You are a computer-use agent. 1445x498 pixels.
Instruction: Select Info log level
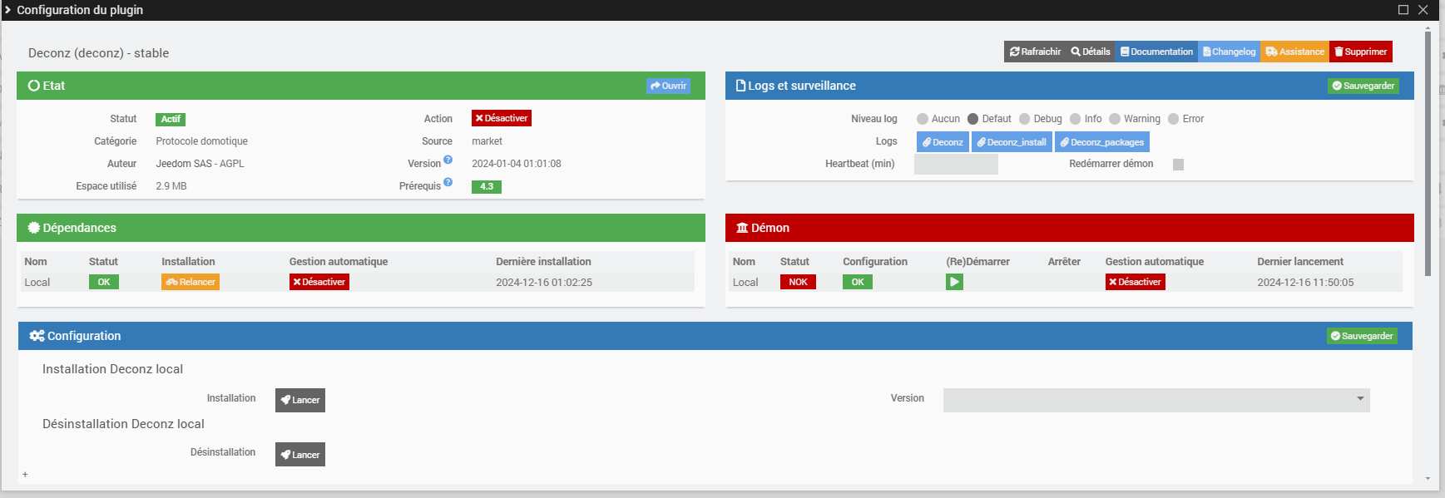coord(1076,119)
